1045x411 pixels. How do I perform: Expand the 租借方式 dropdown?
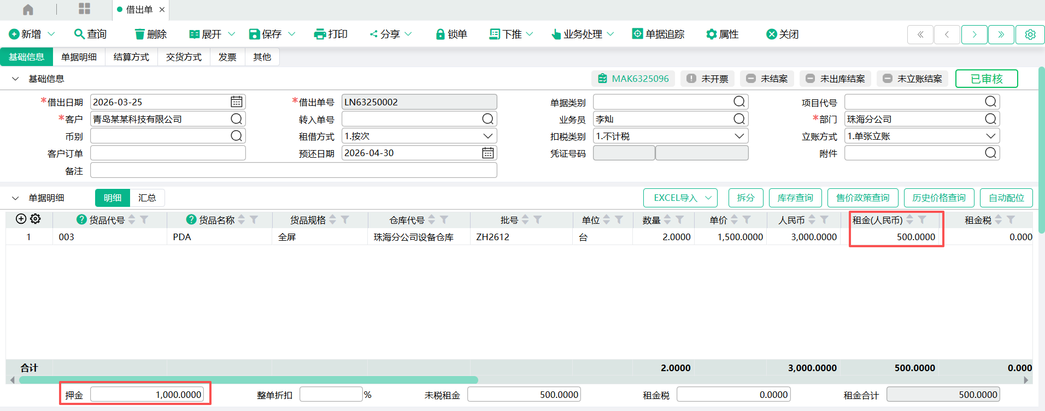pos(488,136)
